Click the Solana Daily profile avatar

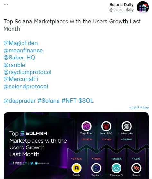(143, 7)
